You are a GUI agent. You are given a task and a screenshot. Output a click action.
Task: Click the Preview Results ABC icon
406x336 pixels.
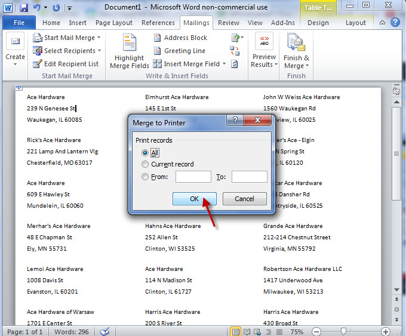(x=264, y=41)
